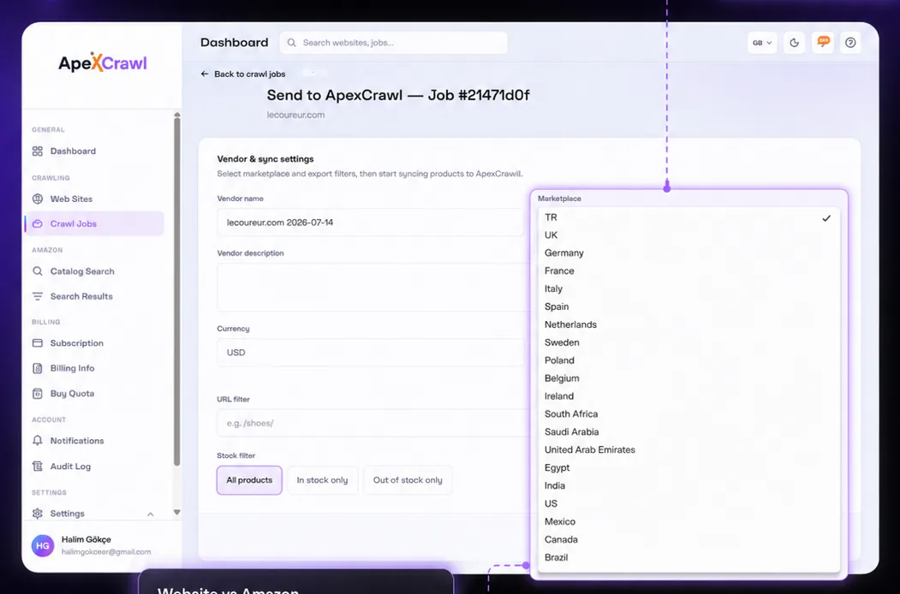Click the Catalog Search magnifier icon
The image size is (900, 594).
pyautogui.click(x=38, y=270)
